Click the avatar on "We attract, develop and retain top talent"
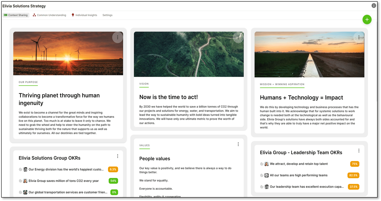381x201 pixels. pos(266,164)
